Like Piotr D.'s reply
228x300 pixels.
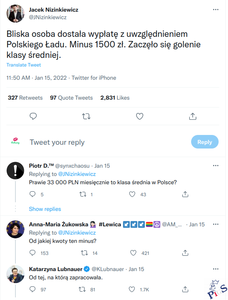pyautogui.click(x=132, y=194)
